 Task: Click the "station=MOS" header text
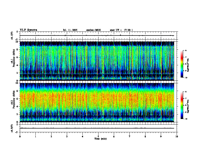tap(93, 30)
